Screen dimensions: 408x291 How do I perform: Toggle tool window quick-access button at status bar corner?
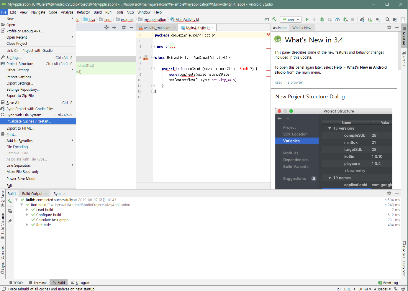[x=4, y=289]
